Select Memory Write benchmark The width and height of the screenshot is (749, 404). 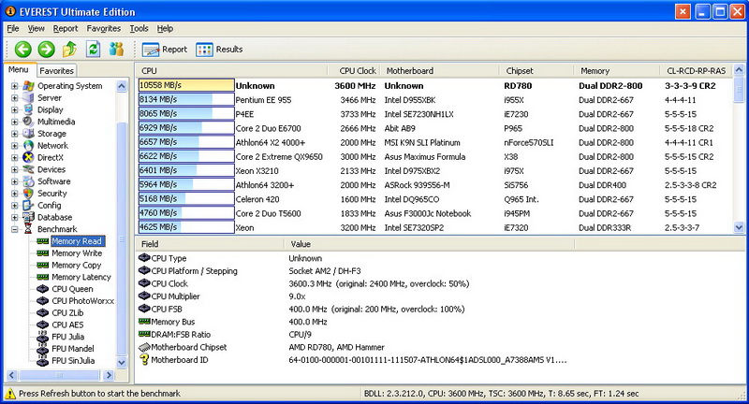[77, 253]
